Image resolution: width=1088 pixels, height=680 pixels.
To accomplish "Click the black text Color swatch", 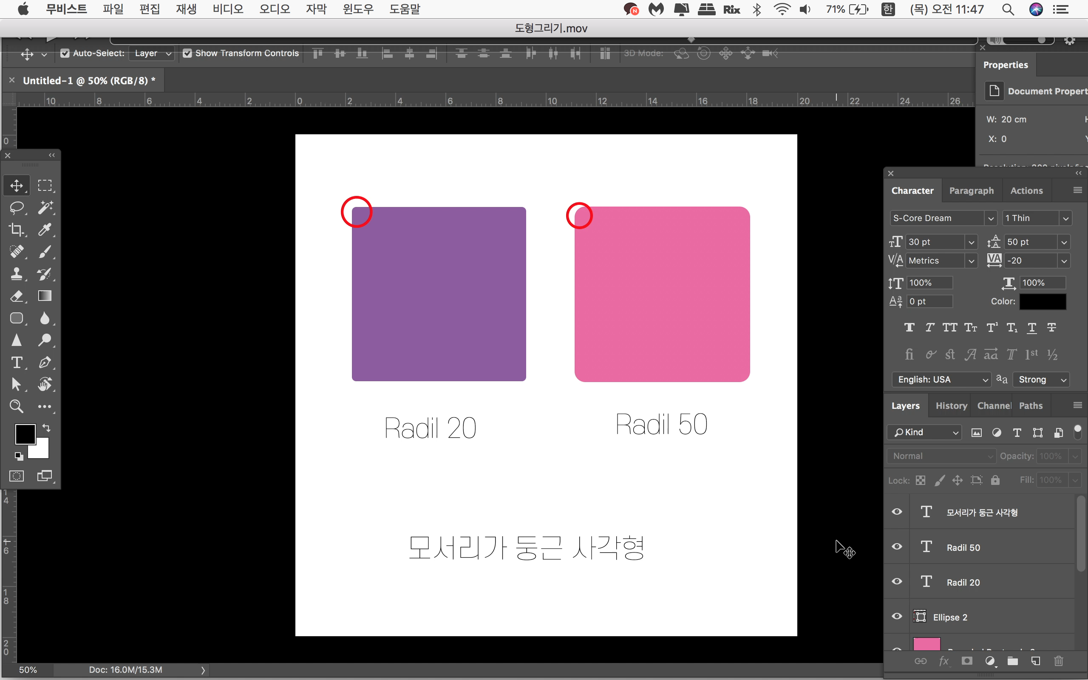I will tap(1042, 301).
